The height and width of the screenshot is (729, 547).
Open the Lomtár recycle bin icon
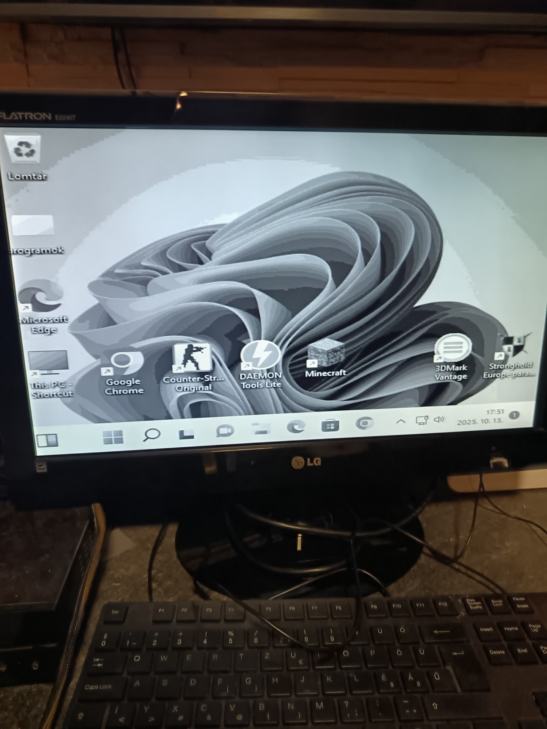point(25,157)
